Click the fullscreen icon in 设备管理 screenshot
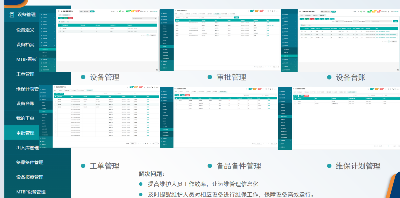This screenshot has width=400, height=198. coord(113,11)
